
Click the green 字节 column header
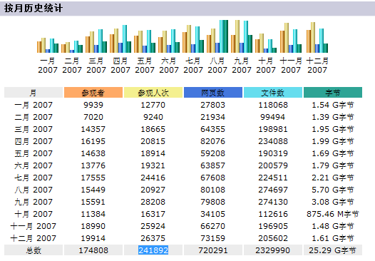click(x=333, y=93)
